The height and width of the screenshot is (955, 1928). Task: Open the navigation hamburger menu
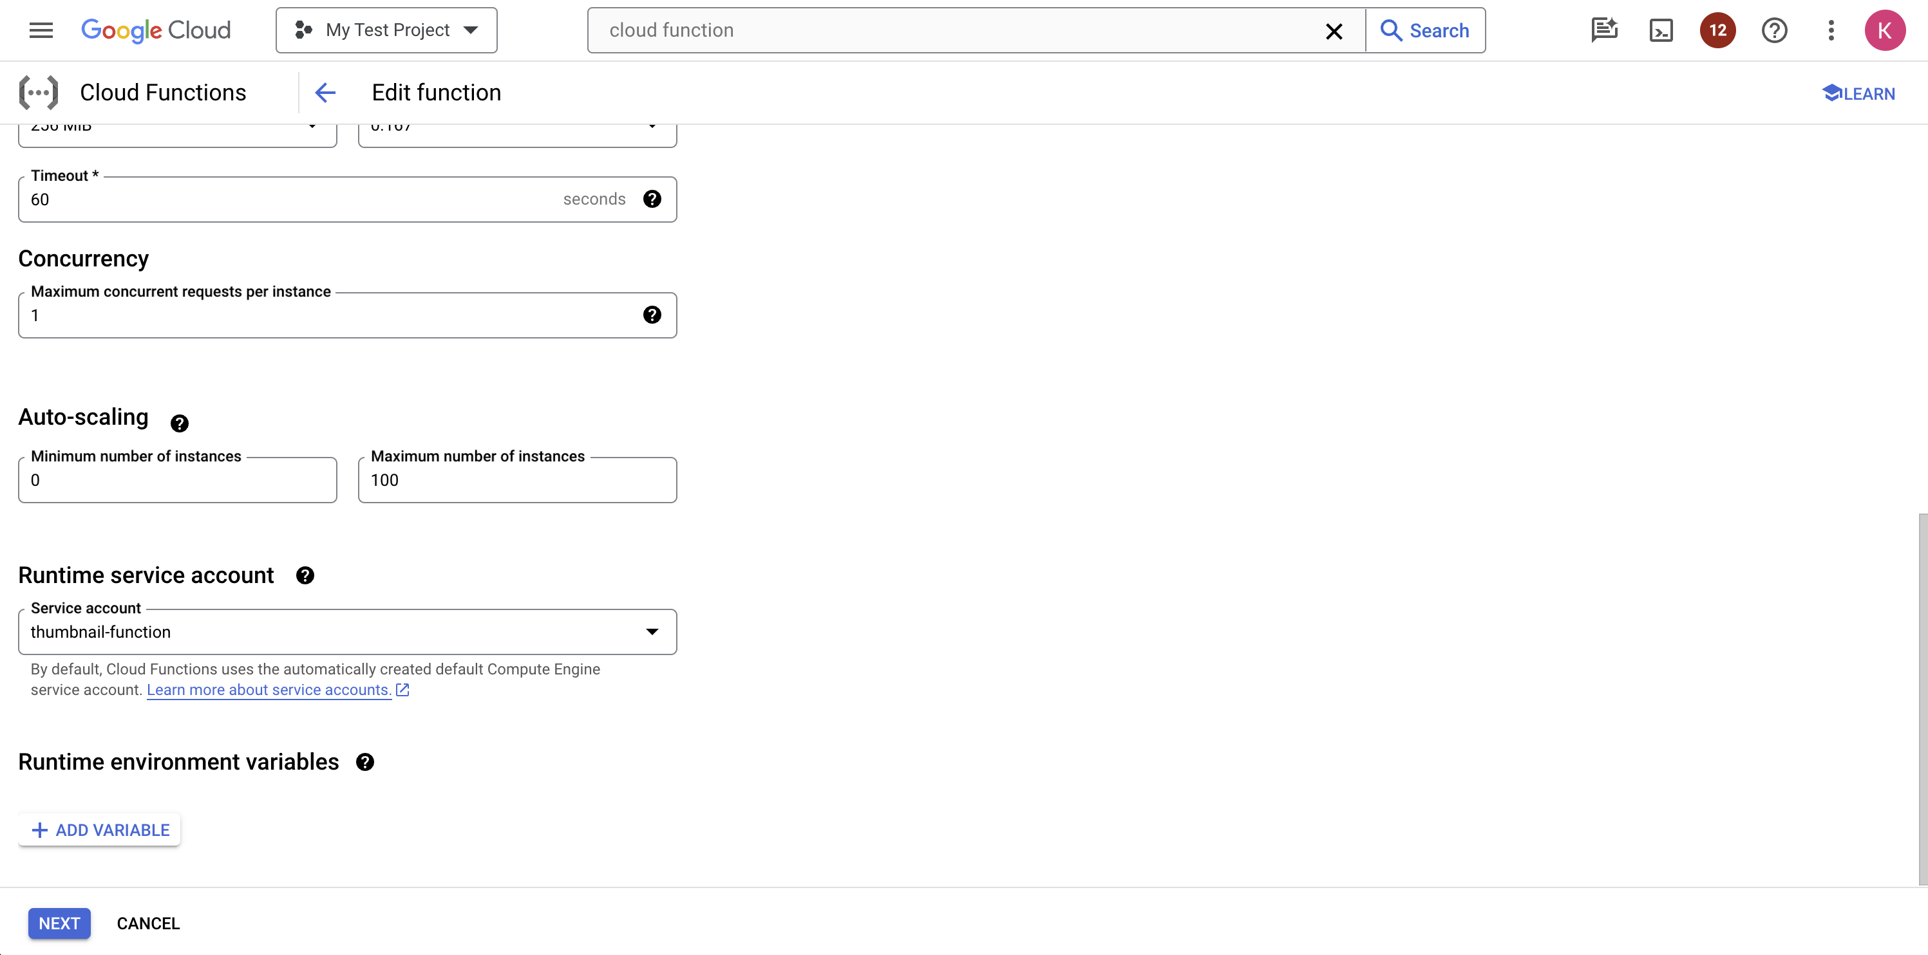pyautogui.click(x=41, y=30)
